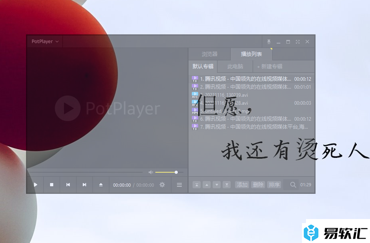Toggle the playlist panel with hamburger icon
The width and height of the screenshot is (370, 243).
pos(179,185)
